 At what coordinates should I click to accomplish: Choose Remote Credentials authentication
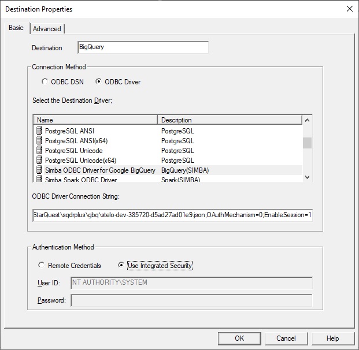click(41, 266)
